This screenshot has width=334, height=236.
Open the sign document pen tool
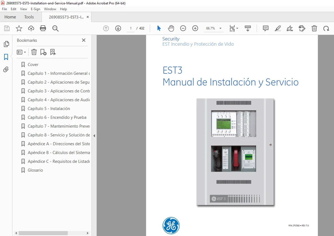290,28
